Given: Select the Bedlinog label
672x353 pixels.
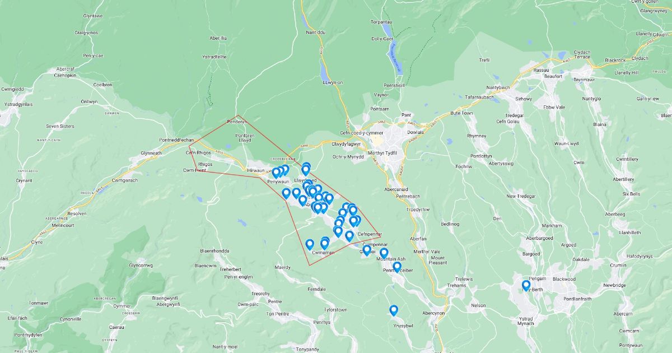Looking at the screenshot, I should (x=450, y=224).
